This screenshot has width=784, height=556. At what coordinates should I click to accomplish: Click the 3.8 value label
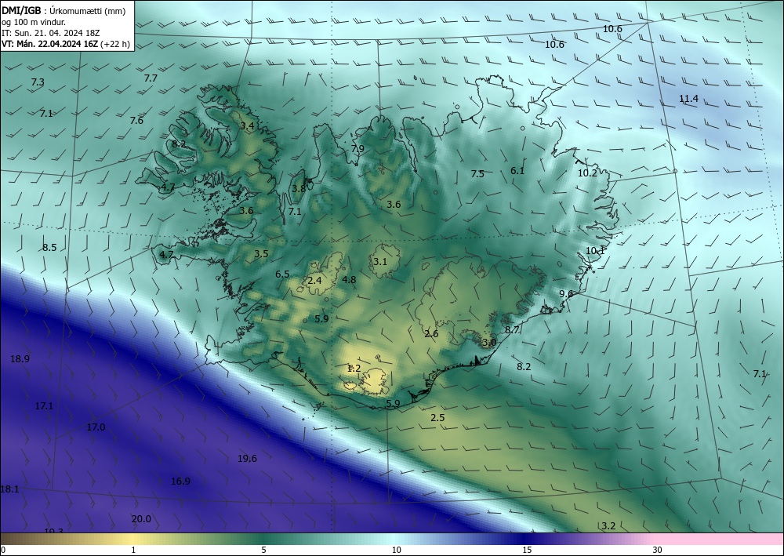299,188
